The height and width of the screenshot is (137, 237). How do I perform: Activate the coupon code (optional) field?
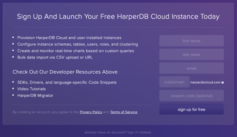pos(192,96)
